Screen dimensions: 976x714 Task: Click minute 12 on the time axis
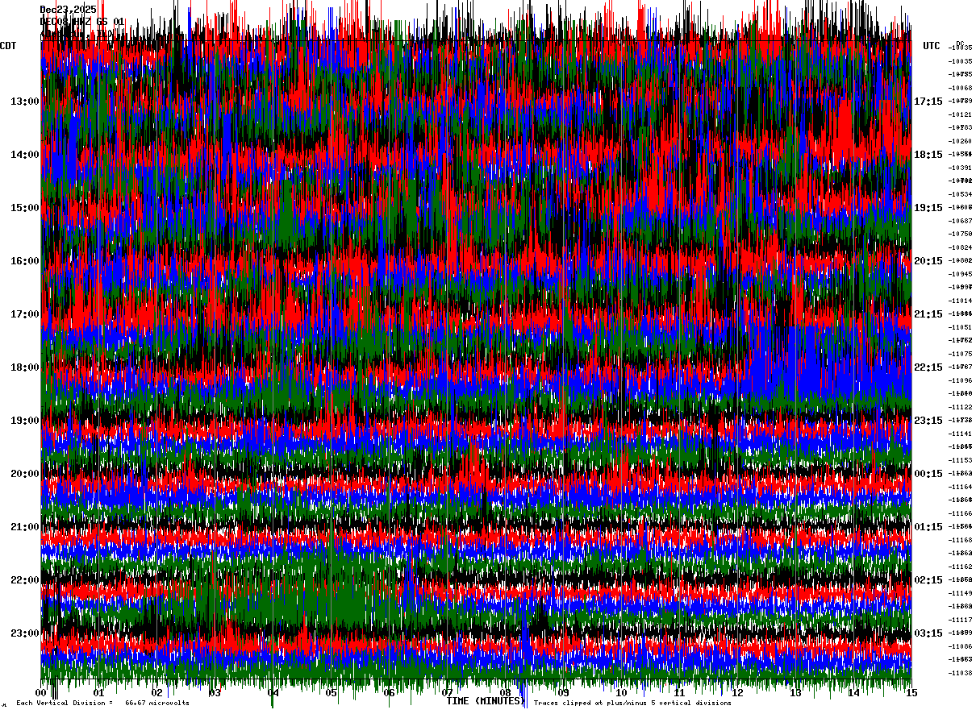click(738, 692)
